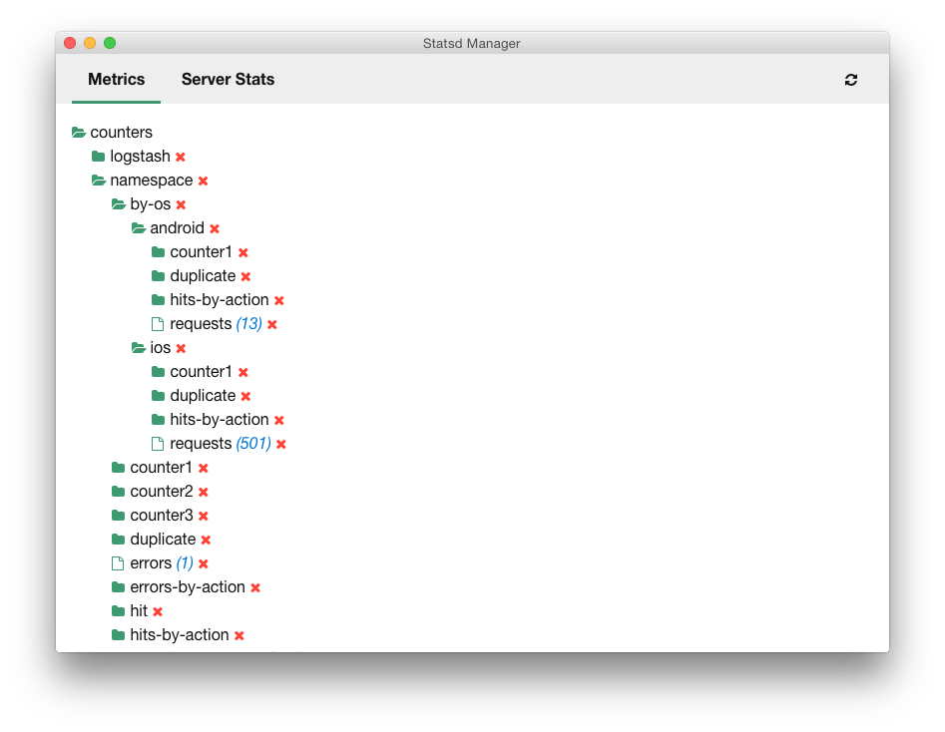Delete the errors (1) metric

click(204, 563)
